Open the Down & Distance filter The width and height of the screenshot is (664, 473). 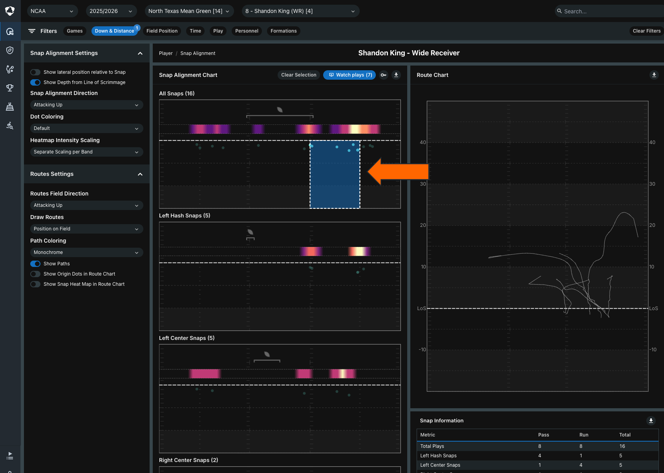point(115,31)
